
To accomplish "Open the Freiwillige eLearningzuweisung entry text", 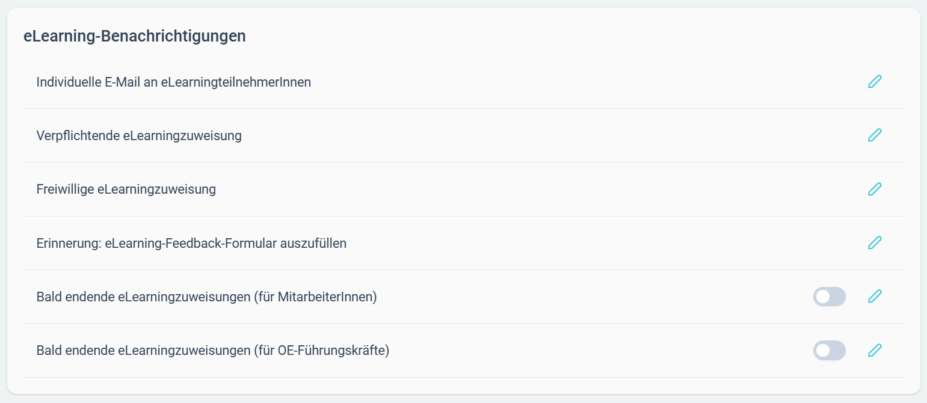I will (126, 189).
